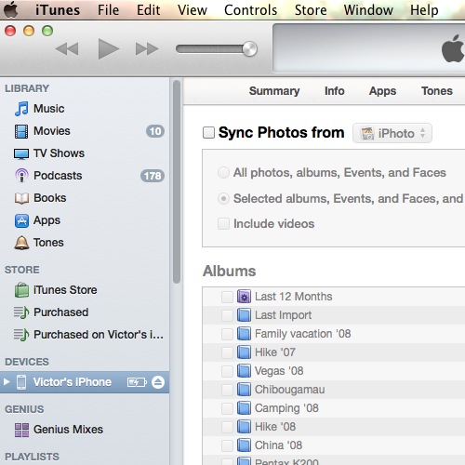Click the volume slider knob
Screen dimensions: 465x465
point(249,49)
